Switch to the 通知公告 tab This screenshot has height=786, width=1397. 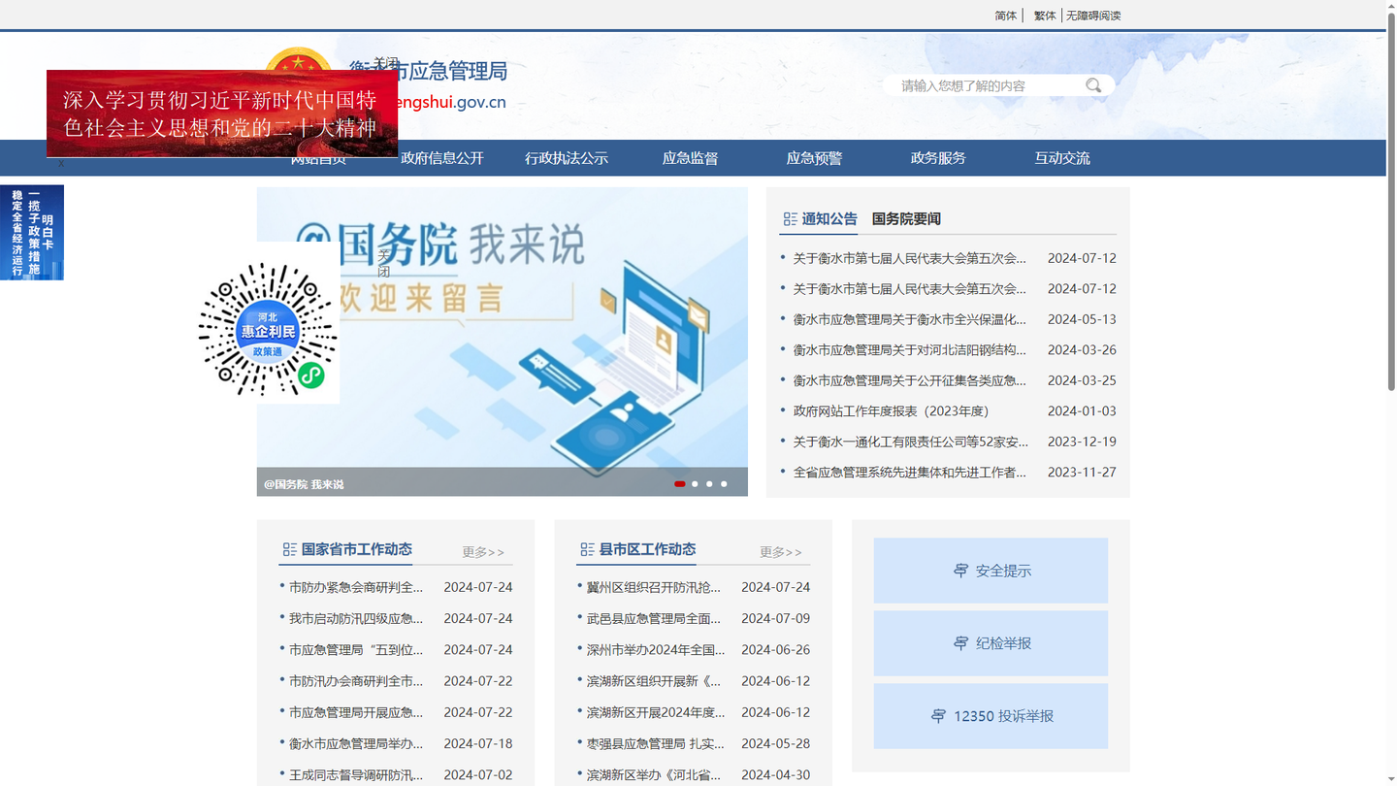coord(829,219)
